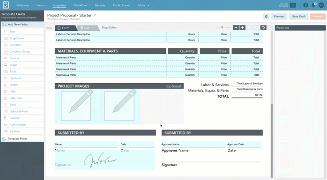Select the Total Labor & Services field
The width and height of the screenshot is (327, 180).
pyautogui.click(x=247, y=83)
